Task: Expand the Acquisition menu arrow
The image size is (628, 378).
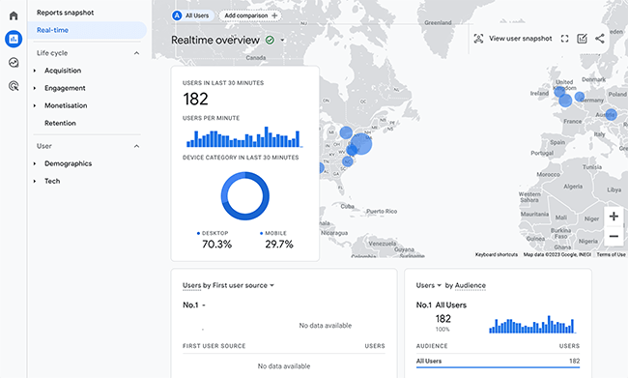Action: pos(35,71)
